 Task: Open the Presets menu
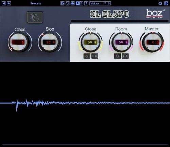(x=36, y=3)
